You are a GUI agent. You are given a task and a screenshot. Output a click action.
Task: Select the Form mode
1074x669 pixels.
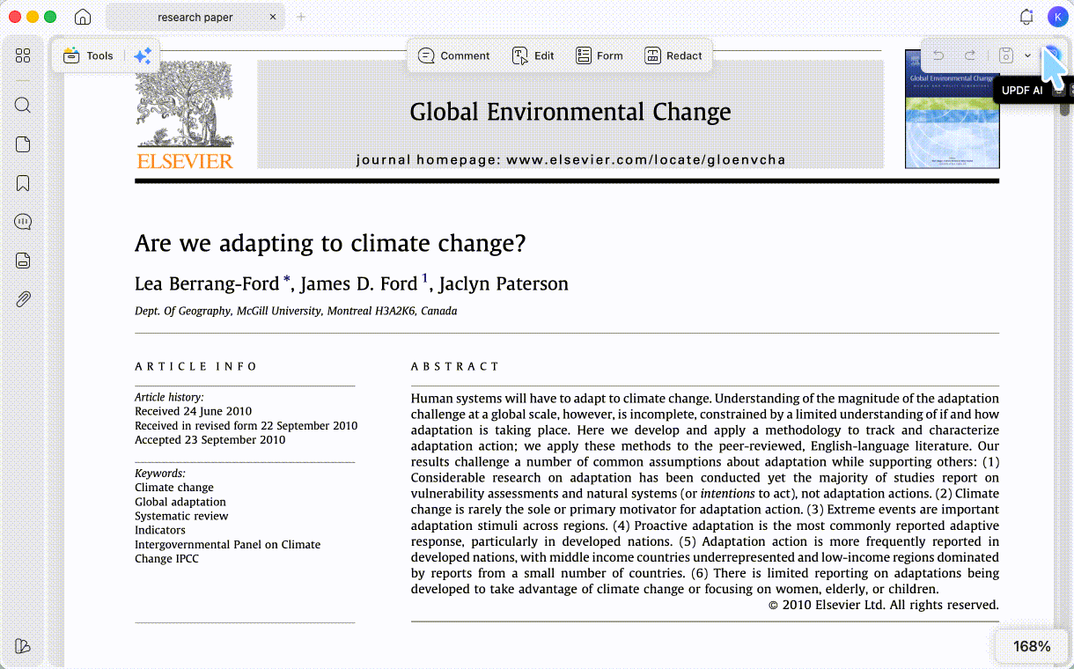[599, 55]
